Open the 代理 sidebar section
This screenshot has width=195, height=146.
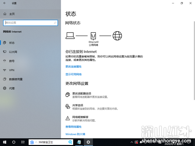[30, 88]
